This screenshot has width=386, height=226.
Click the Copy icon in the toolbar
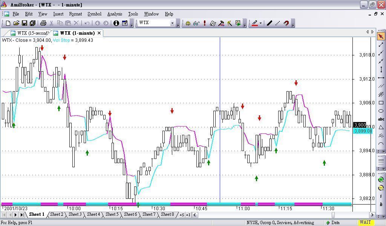60,23
